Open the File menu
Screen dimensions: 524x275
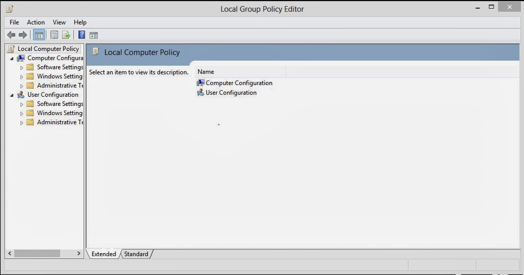click(x=14, y=22)
